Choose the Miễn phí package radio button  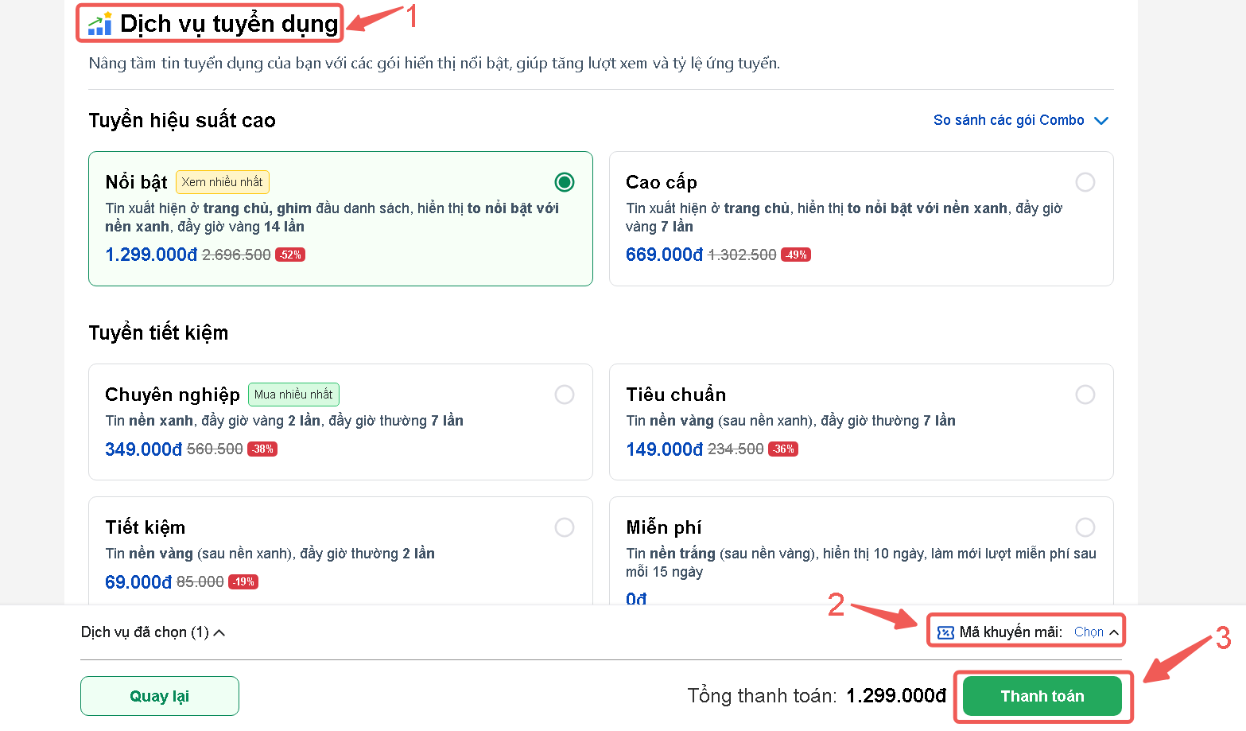coord(1085,527)
